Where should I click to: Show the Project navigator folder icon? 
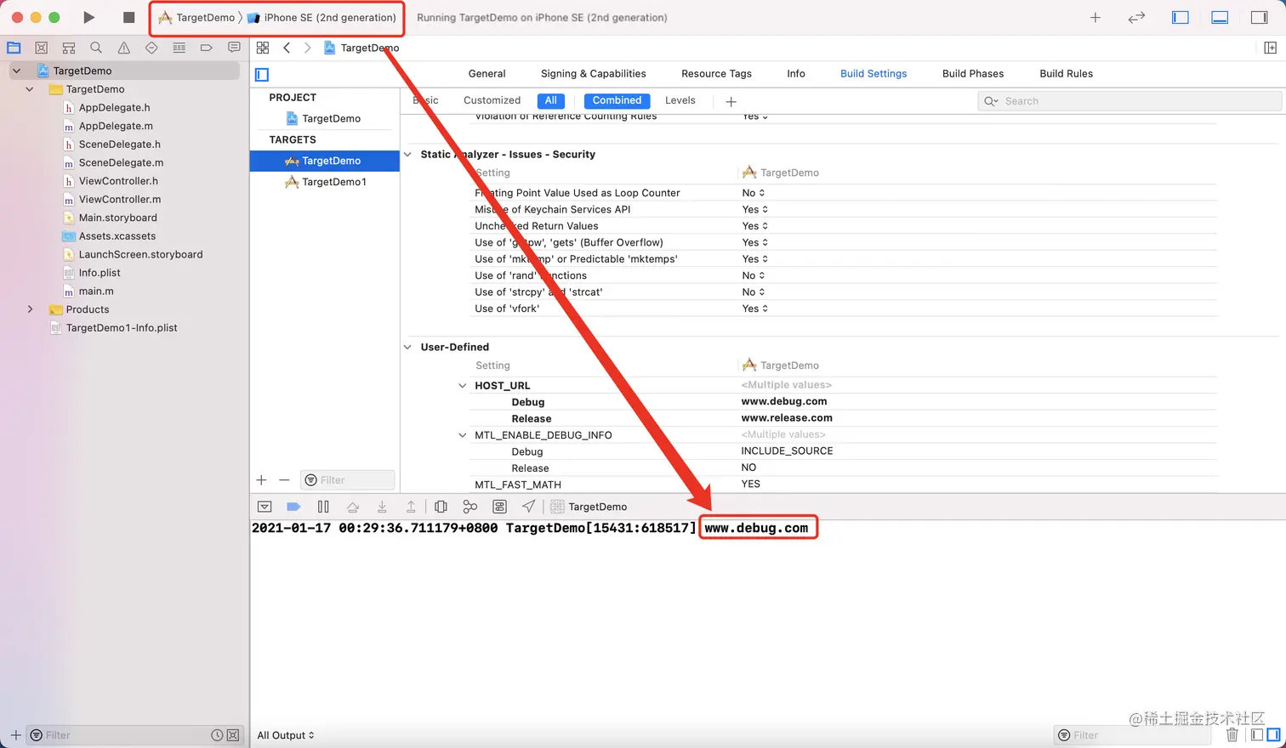point(14,48)
